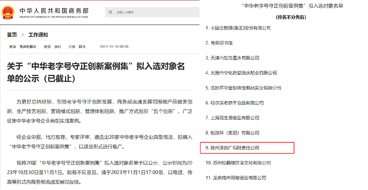
Task: Click the 中华人民共和国商务部 site title
Action: coord(54,11)
